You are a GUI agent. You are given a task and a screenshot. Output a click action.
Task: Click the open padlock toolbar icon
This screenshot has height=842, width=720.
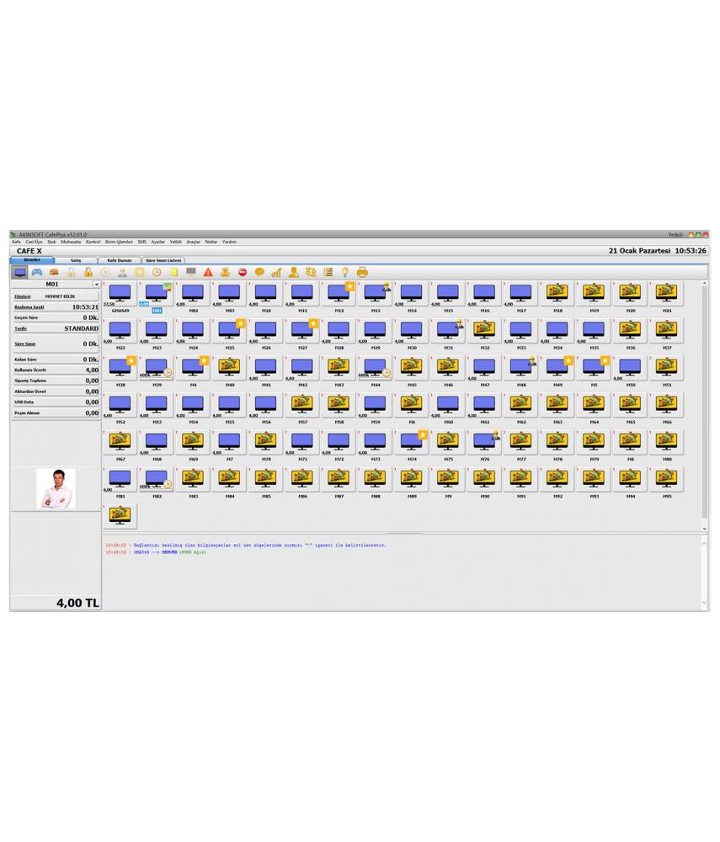click(x=88, y=273)
